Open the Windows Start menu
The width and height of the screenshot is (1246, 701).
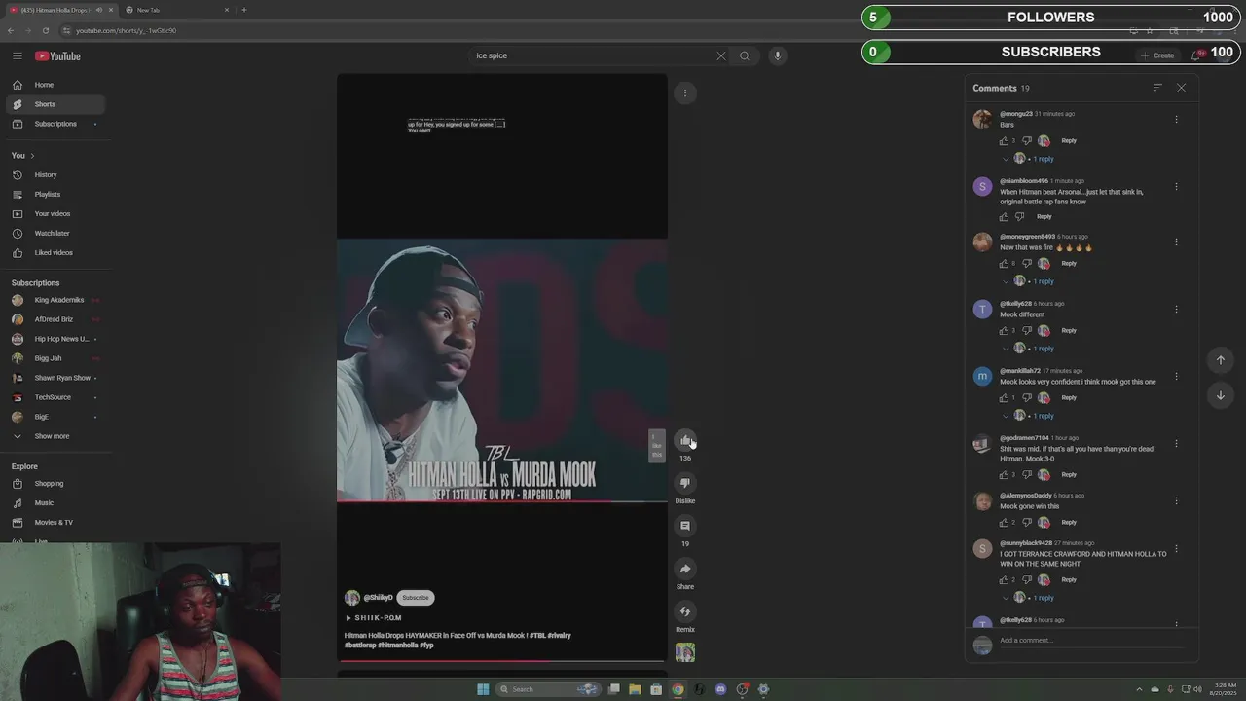click(483, 689)
